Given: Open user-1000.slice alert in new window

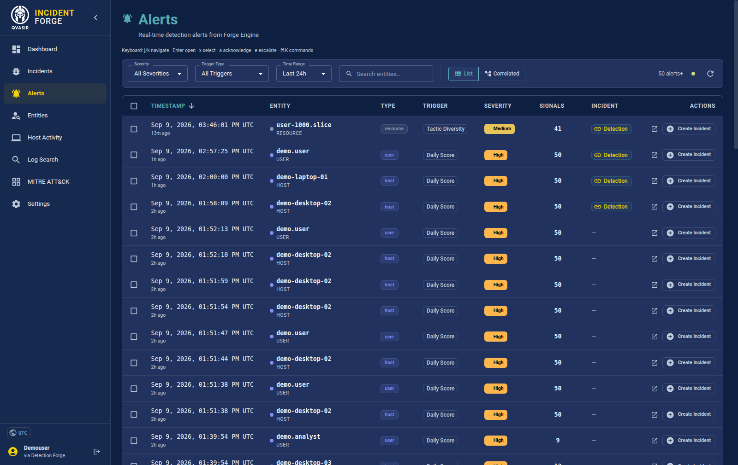Looking at the screenshot, I should pos(654,129).
